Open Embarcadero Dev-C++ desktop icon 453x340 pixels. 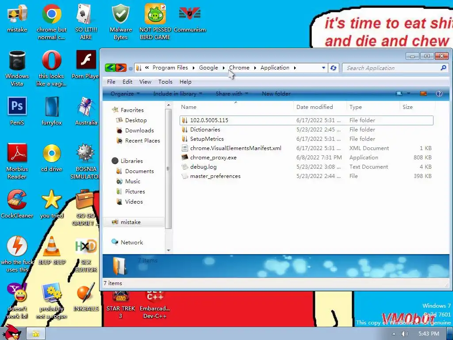point(155,304)
